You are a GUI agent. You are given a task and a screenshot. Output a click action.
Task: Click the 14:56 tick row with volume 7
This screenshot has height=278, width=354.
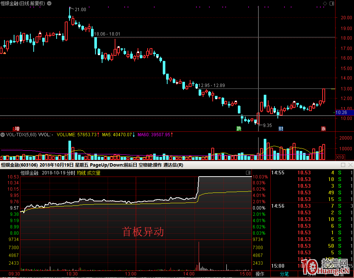tap(312, 206)
